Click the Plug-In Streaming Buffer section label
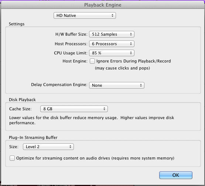 [33, 137]
